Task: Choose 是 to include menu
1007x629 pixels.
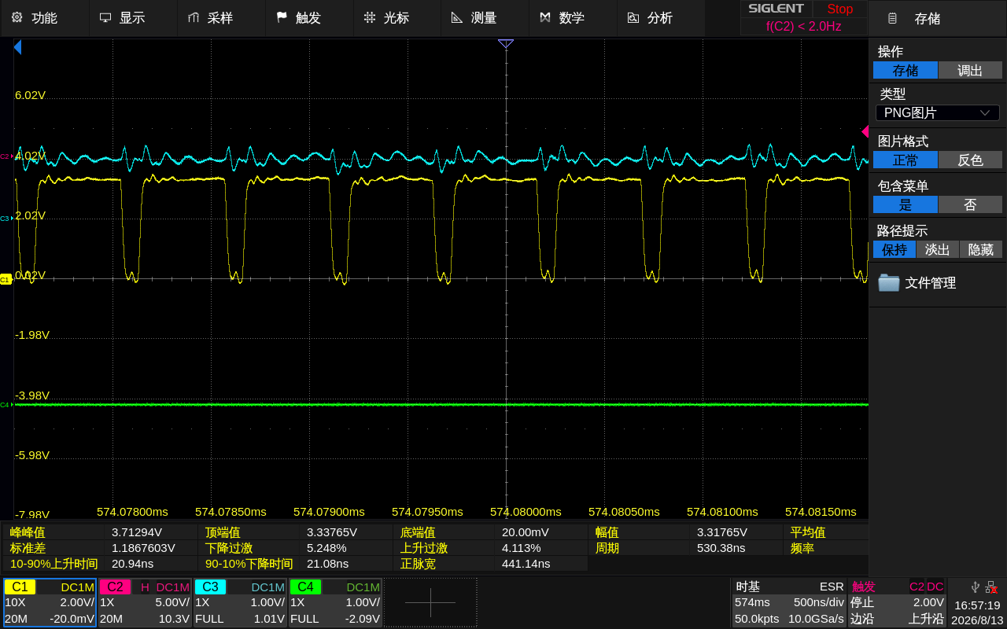Action: pyautogui.click(x=906, y=204)
